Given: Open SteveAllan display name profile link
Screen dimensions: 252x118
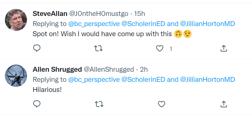Looking at the screenshot, I should pyautogui.click(x=50, y=14).
